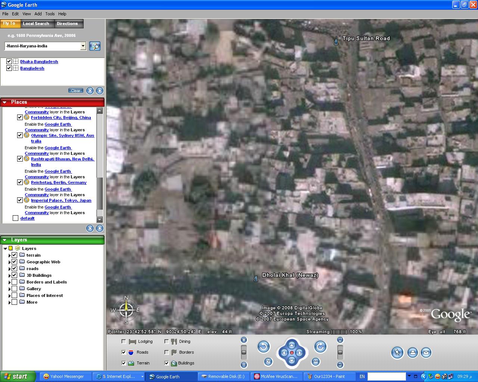Check the default places checkbox
The height and width of the screenshot is (382, 478).
point(15,218)
